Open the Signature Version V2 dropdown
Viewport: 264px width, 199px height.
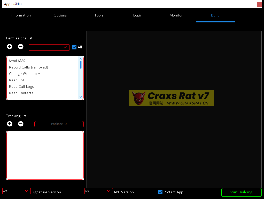(16, 191)
